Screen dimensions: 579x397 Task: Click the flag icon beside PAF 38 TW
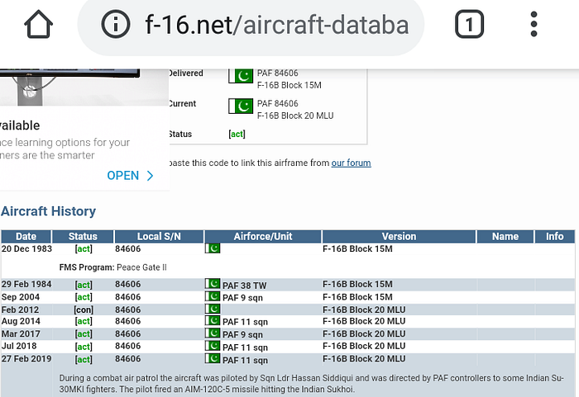pyautogui.click(x=213, y=283)
